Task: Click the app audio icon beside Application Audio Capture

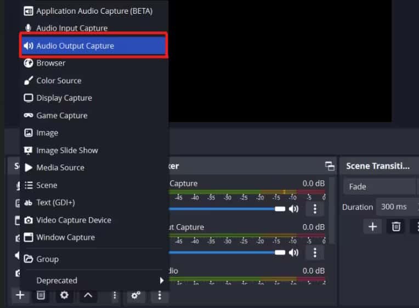Action: (x=29, y=11)
